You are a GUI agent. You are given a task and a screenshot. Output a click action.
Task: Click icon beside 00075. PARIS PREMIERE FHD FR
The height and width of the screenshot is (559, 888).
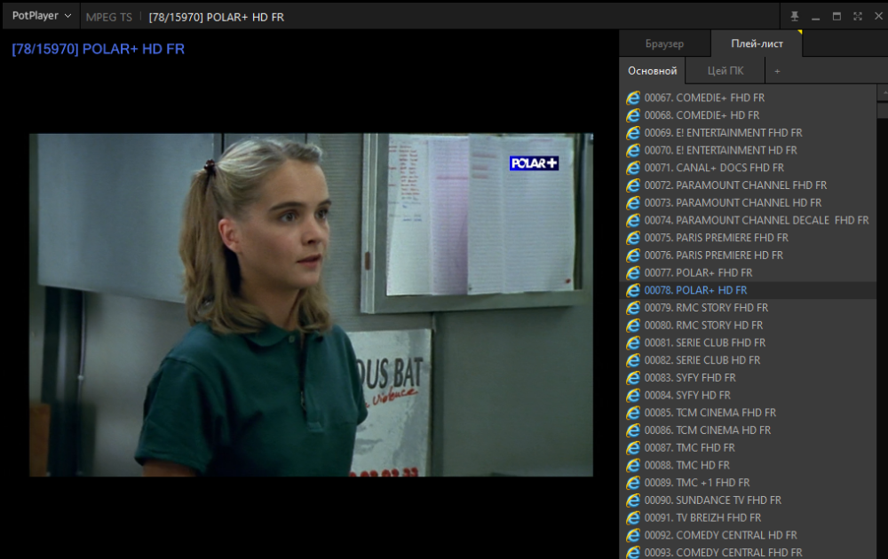[632, 238]
